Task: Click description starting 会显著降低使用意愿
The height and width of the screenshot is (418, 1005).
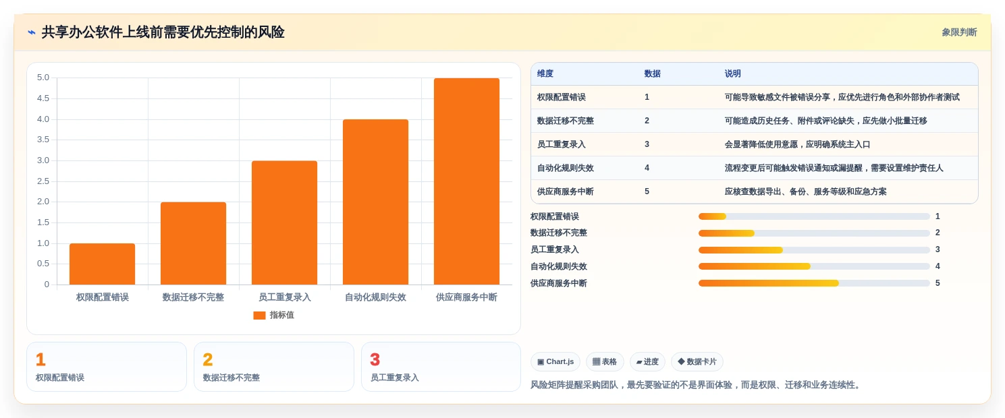Action: (x=798, y=144)
